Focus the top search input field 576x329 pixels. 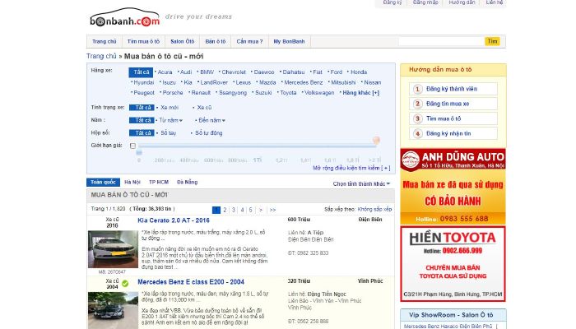(441, 41)
